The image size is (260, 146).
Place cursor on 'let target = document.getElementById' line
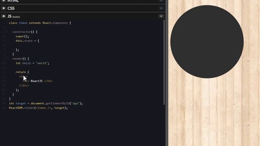pos(46,103)
